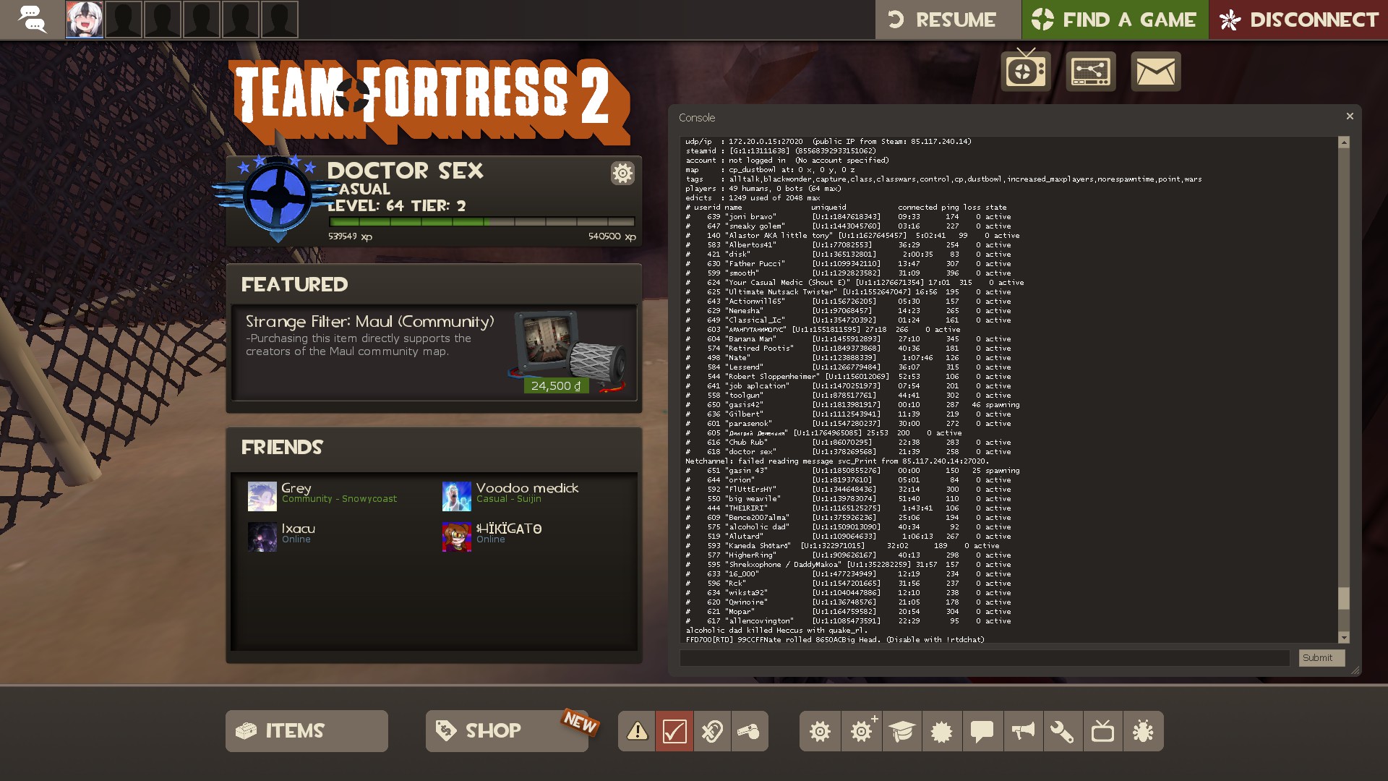Image resolution: width=1388 pixels, height=781 pixels.
Task: Open advanced options gear-plus icon
Action: (861, 731)
